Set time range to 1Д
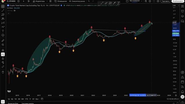 tap(9, 99)
